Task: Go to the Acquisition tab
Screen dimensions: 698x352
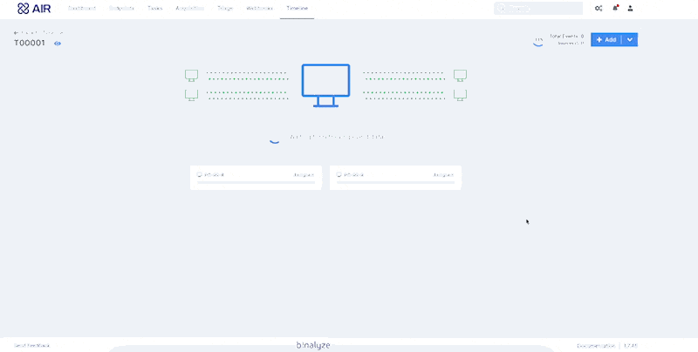Action: click(189, 8)
